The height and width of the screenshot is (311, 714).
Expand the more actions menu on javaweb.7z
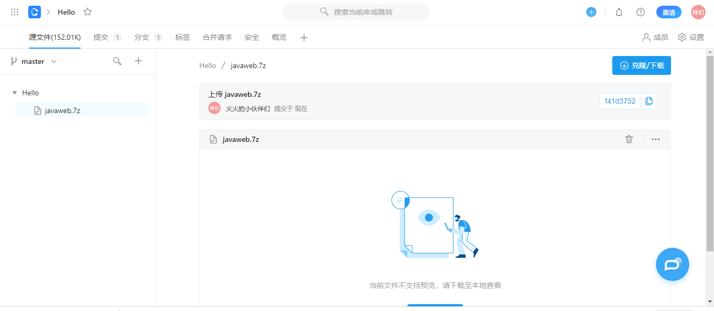point(655,139)
